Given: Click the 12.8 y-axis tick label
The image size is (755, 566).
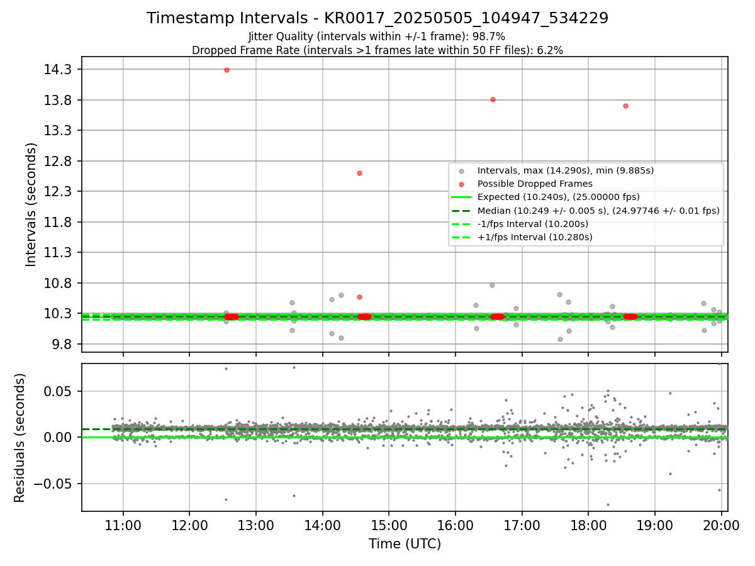Looking at the screenshot, I should 57,161.
